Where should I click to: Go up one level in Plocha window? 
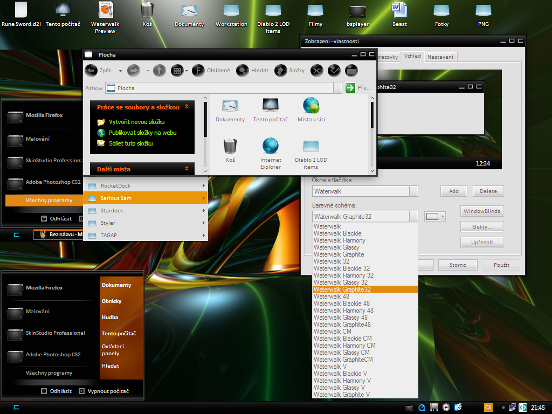pyautogui.click(x=160, y=71)
